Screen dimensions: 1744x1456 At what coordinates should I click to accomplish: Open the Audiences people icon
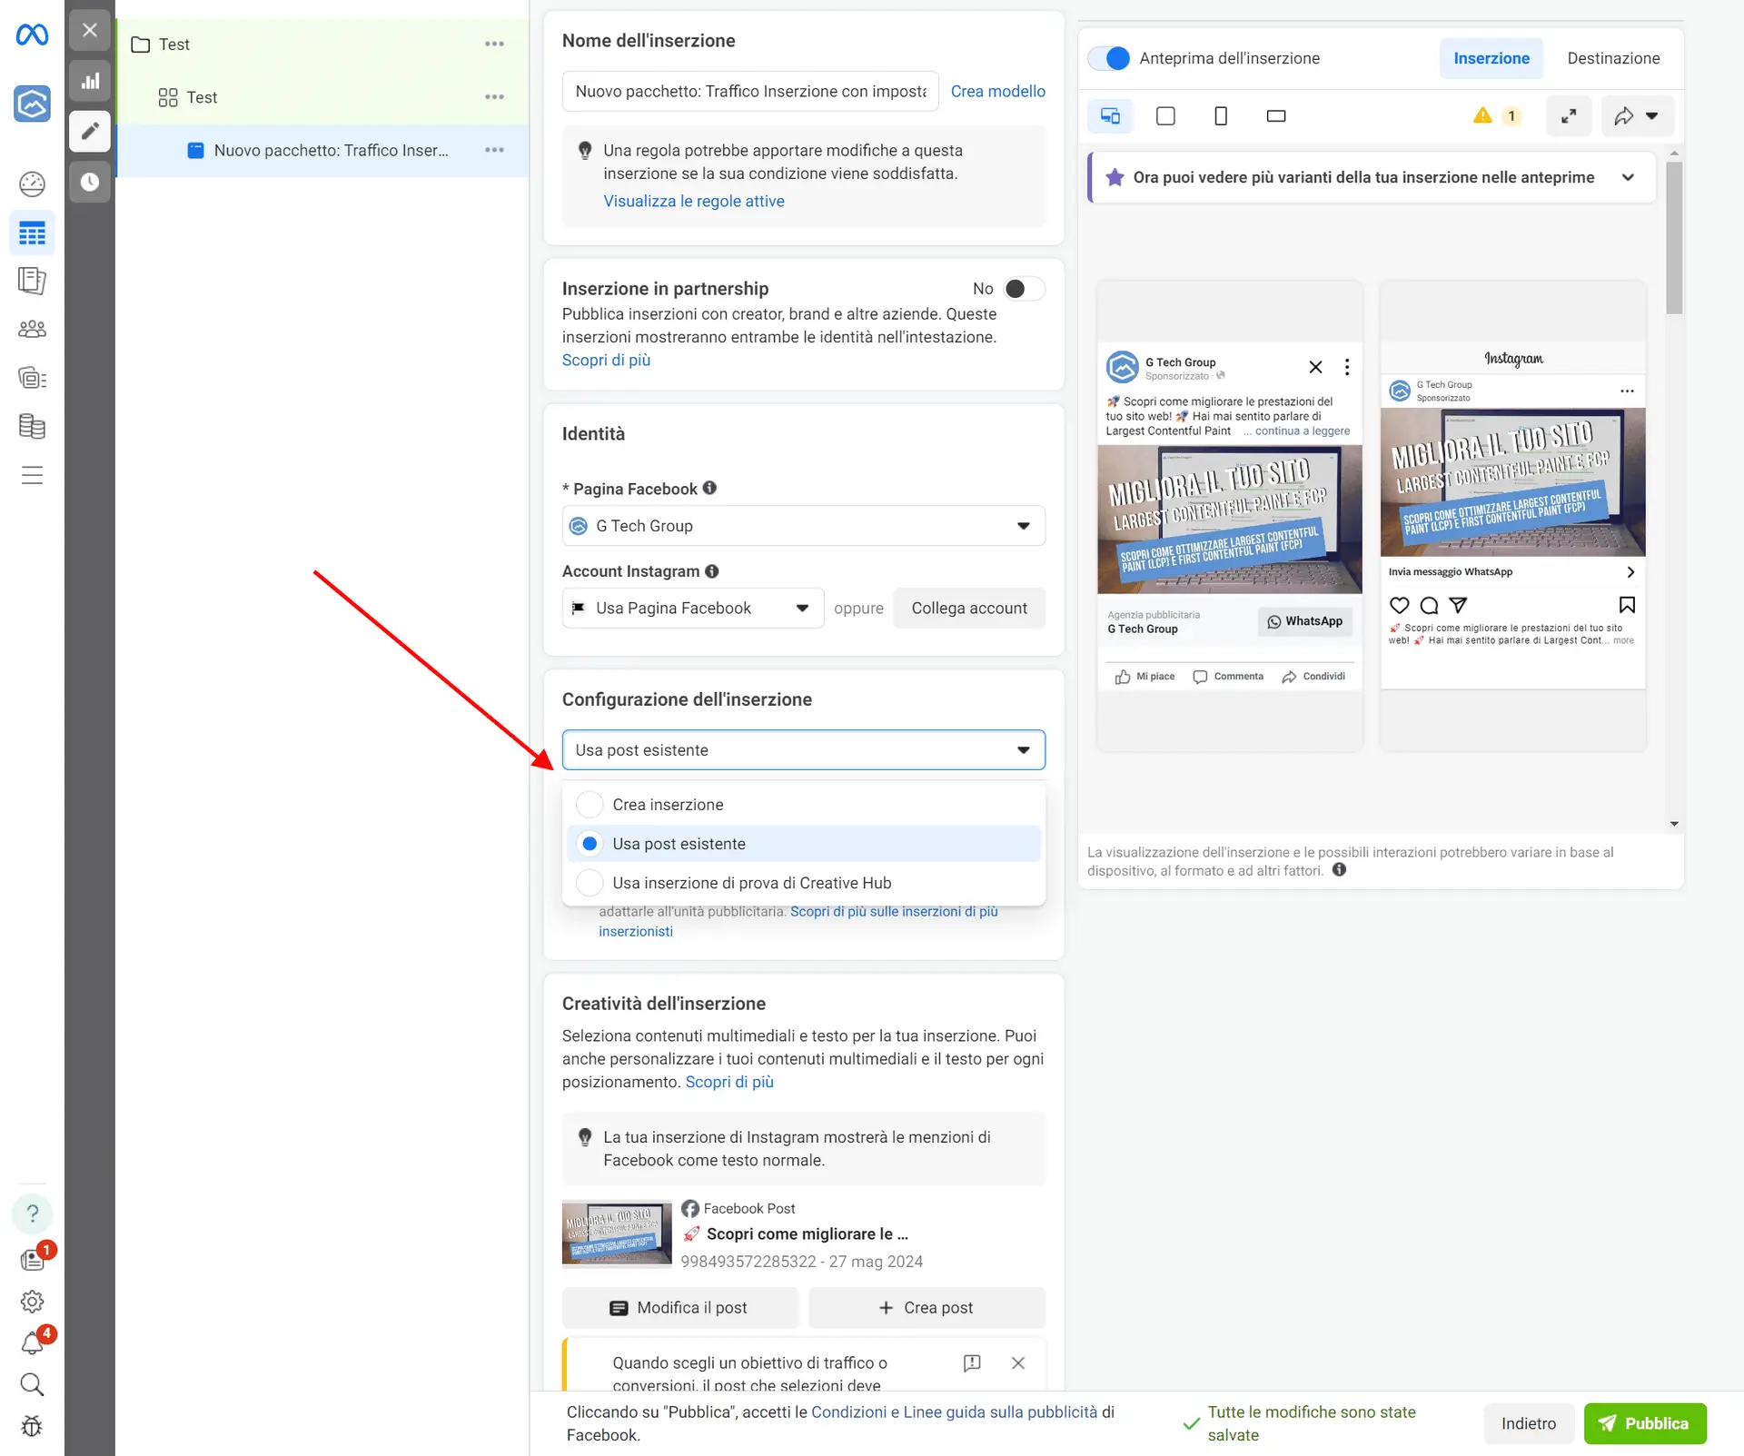[x=33, y=329]
